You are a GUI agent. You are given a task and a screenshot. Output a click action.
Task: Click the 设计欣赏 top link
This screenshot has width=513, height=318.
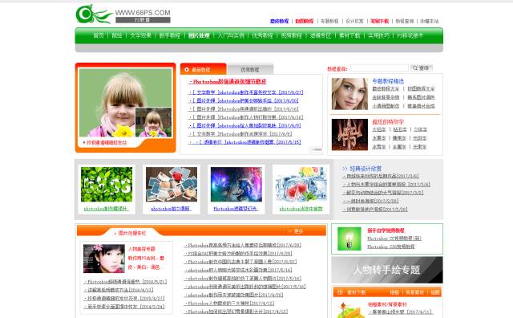354,21
